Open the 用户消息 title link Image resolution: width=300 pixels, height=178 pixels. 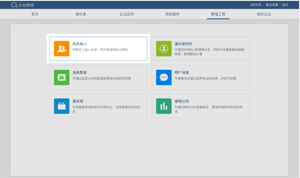pos(182,73)
